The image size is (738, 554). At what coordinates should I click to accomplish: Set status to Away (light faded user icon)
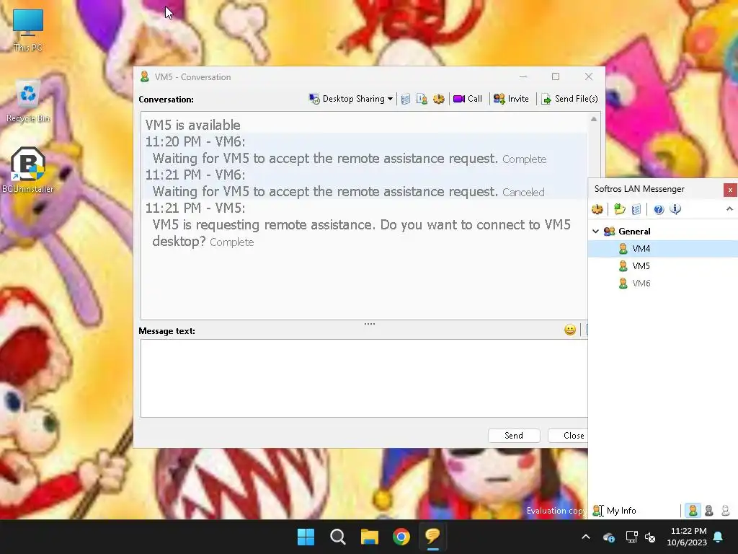(725, 510)
